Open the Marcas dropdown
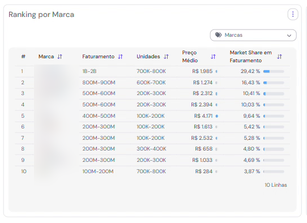Image resolution: width=307 pixels, height=223 pixels. click(x=253, y=35)
